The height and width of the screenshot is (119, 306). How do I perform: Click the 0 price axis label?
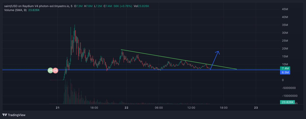click(x=282, y=80)
